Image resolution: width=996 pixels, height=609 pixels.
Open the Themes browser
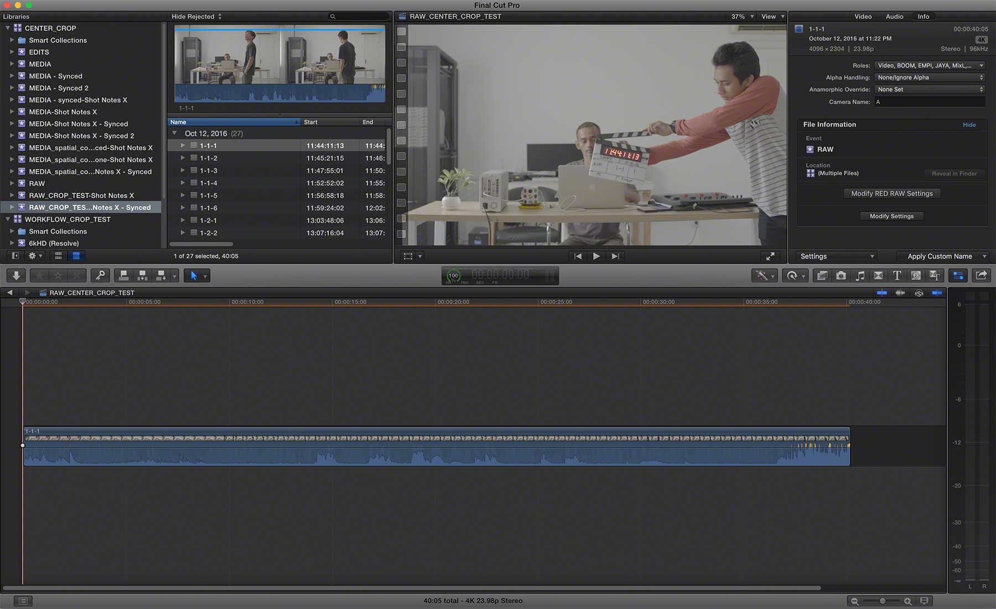click(935, 275)
